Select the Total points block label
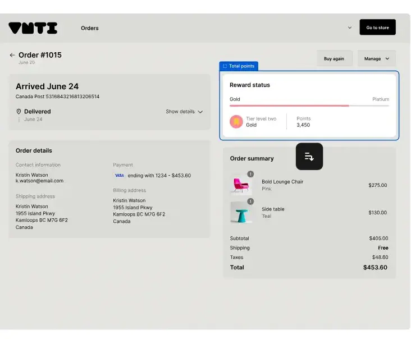 [x=239, y=66]
